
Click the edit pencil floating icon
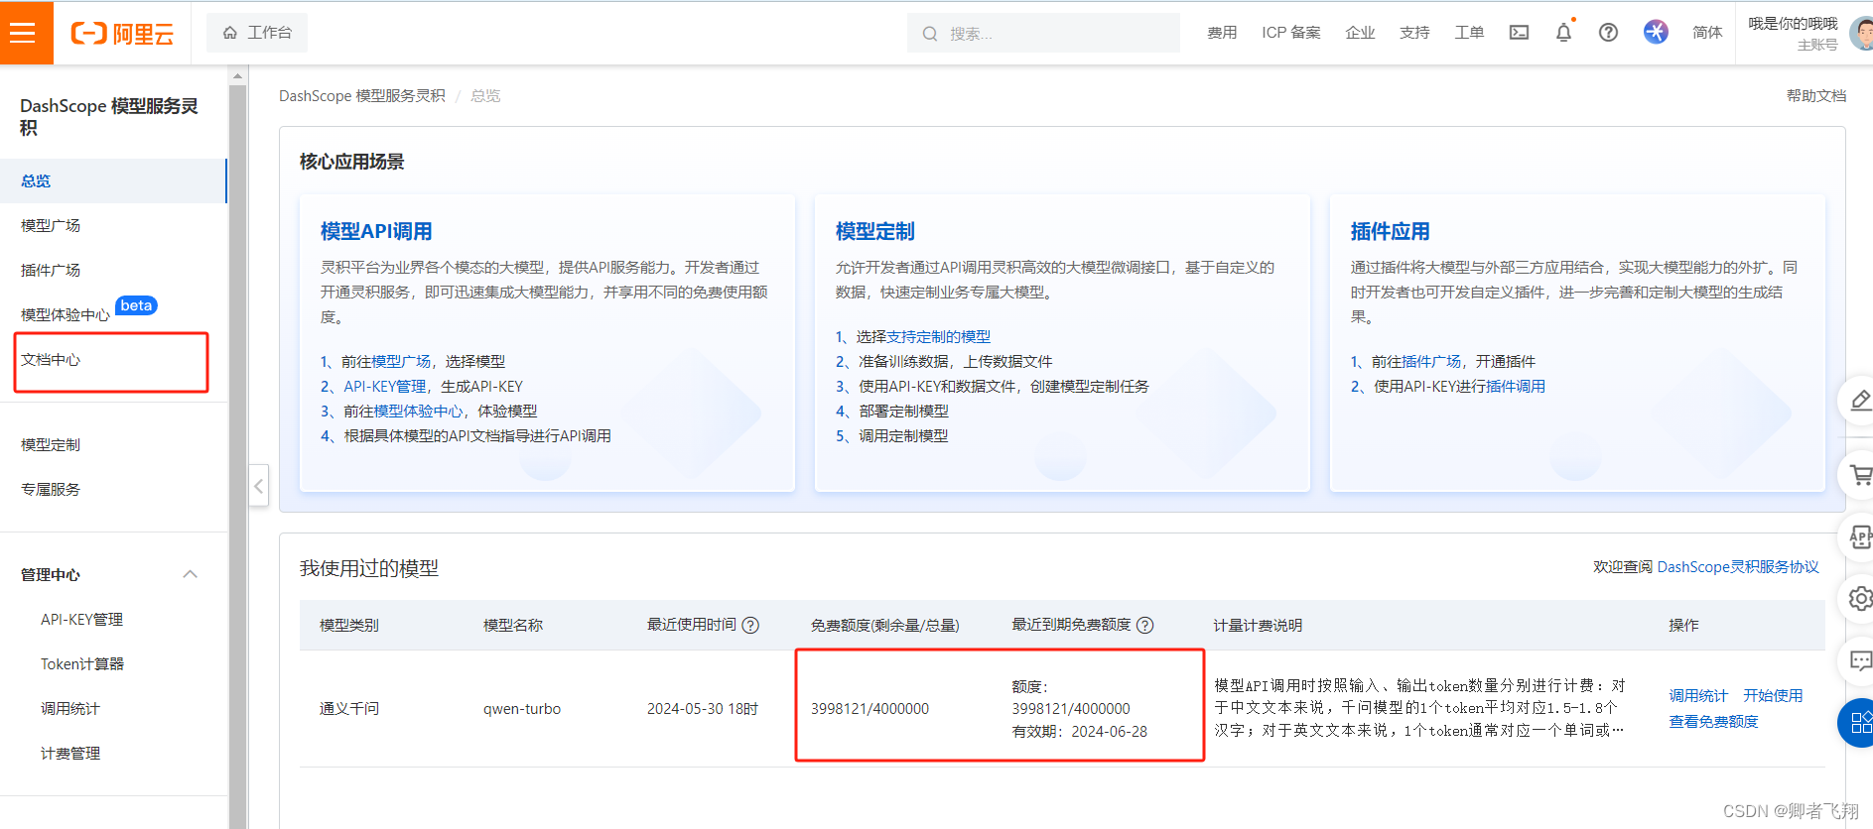[x=1859, y=401]
